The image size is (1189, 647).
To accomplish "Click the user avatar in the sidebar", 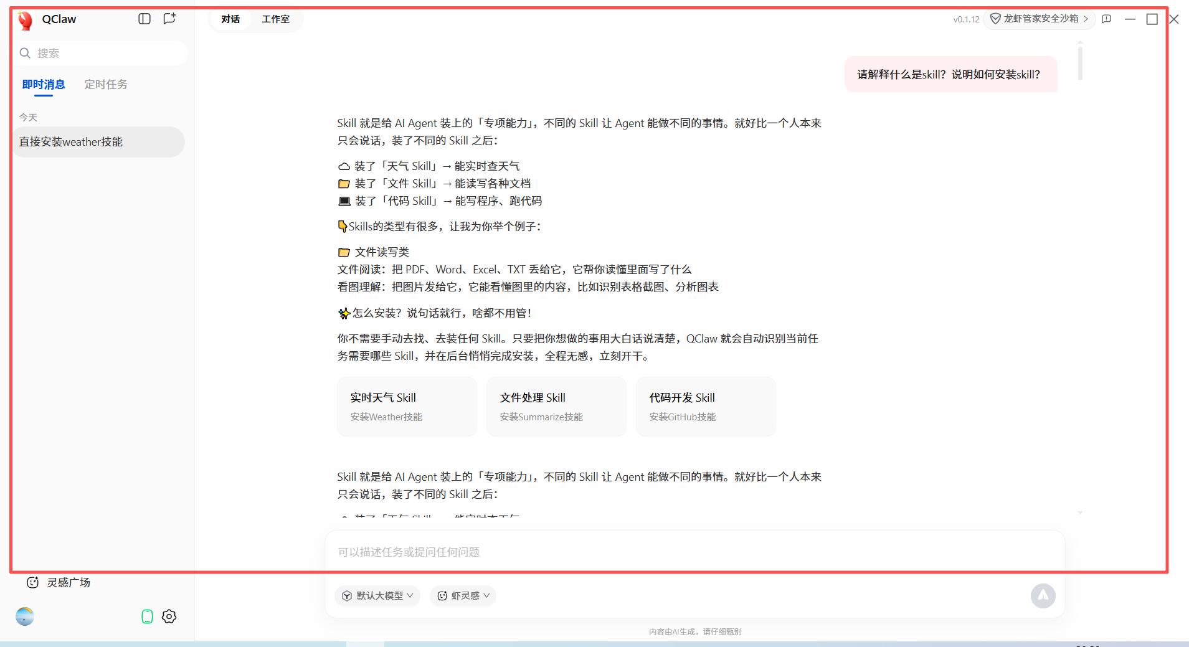I will click(25, 616).
